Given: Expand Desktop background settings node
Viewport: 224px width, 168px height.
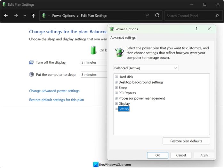Looking at the screenshot, I should tap(116, 82).
